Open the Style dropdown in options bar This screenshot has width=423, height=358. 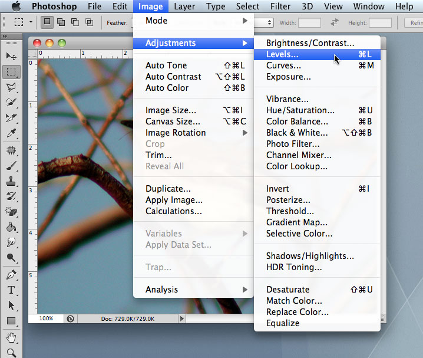coord(264,22)
